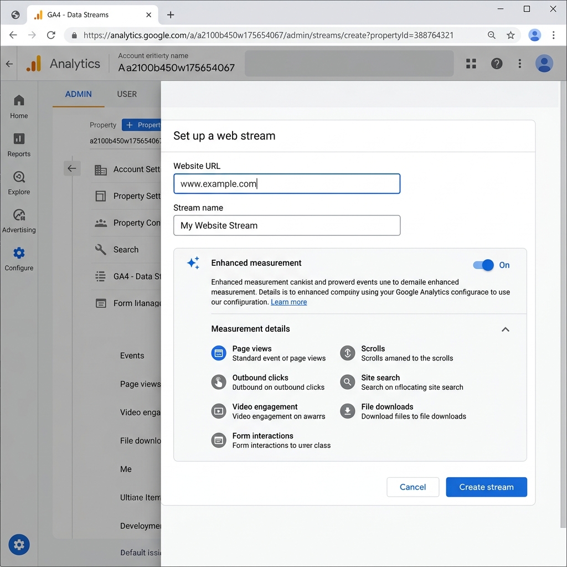Go to the Advertising section
Image resolution: width=567 pixels, height=567 pixels.
19,221
